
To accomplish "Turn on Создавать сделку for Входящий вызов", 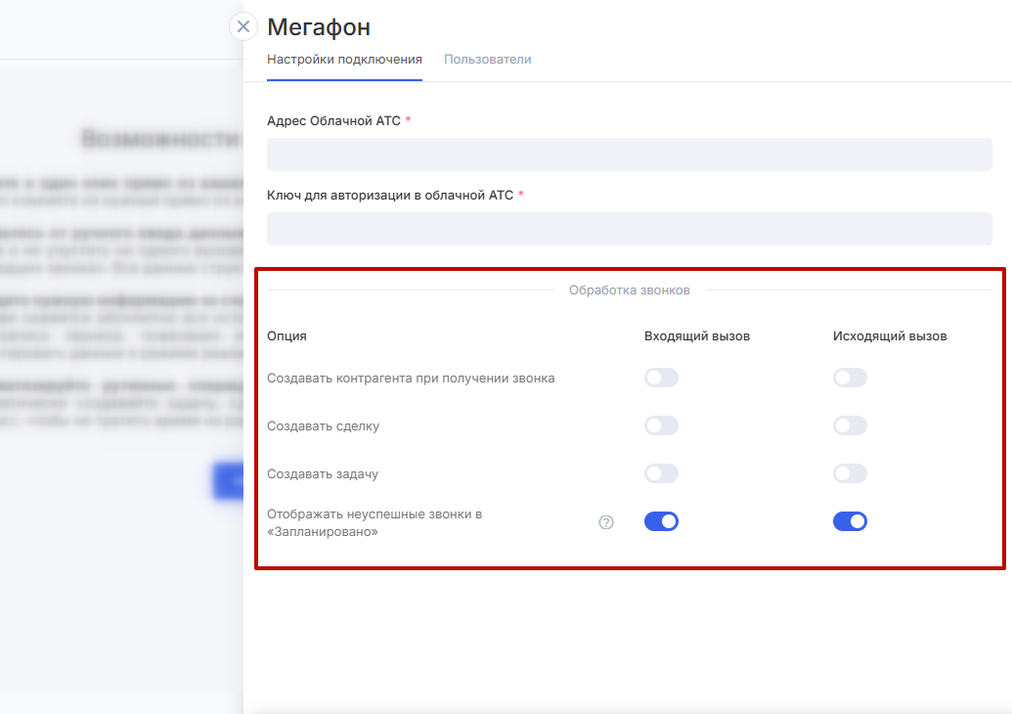I will click(661, 425).
